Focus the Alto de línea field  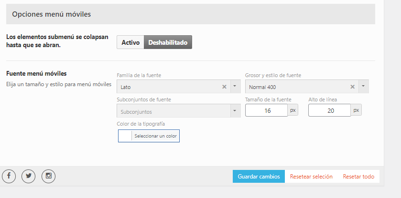(x=330, y=110)
